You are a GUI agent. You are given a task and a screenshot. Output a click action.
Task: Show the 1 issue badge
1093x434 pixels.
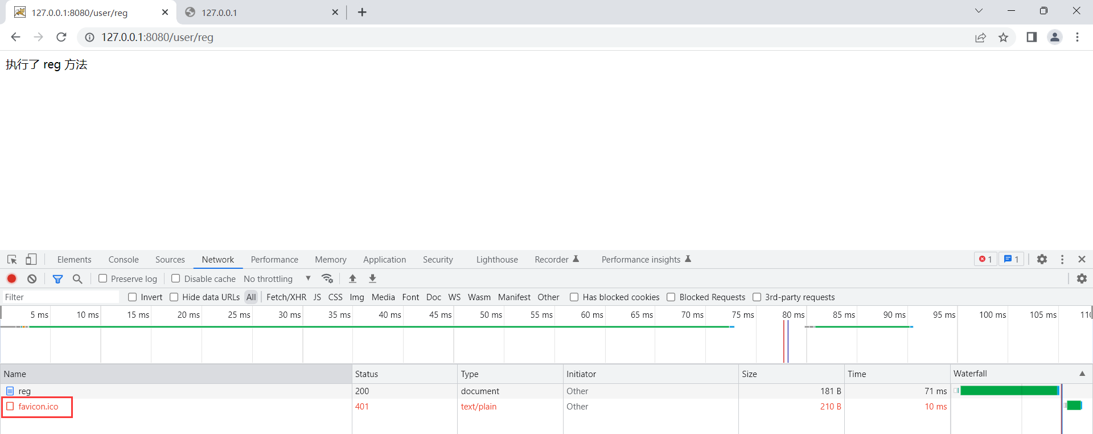click(x=1012, y=259)
